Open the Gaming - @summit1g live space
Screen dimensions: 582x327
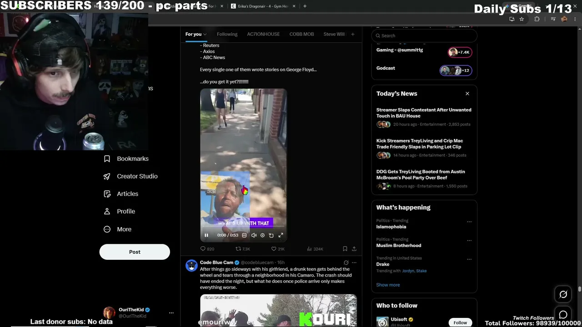click(424, 52)
